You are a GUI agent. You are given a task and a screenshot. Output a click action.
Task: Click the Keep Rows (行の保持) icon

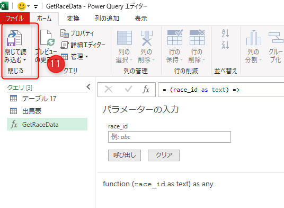pos(175,37)
